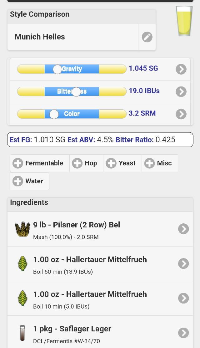The width and height of the screenshot is (200, 348).
Task: Tap the pencil edit icon for Munich Helles
Action: pyautogui.click(x=147, y=37)
